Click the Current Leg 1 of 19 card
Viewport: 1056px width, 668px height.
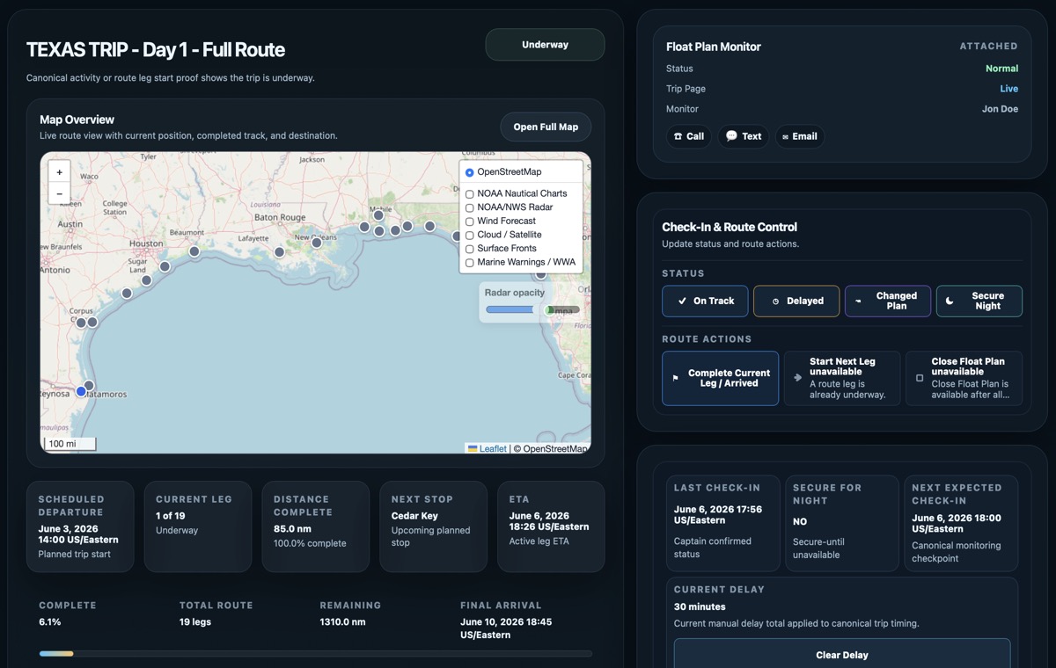[198, 526]
